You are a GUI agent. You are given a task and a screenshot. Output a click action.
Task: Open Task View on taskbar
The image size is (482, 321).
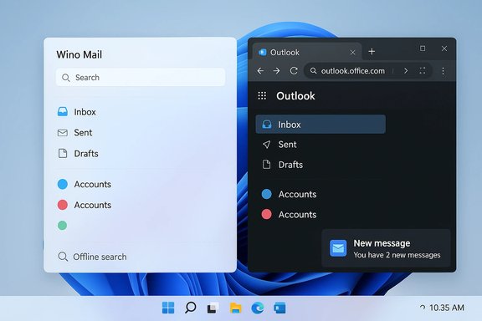(213, 308)
